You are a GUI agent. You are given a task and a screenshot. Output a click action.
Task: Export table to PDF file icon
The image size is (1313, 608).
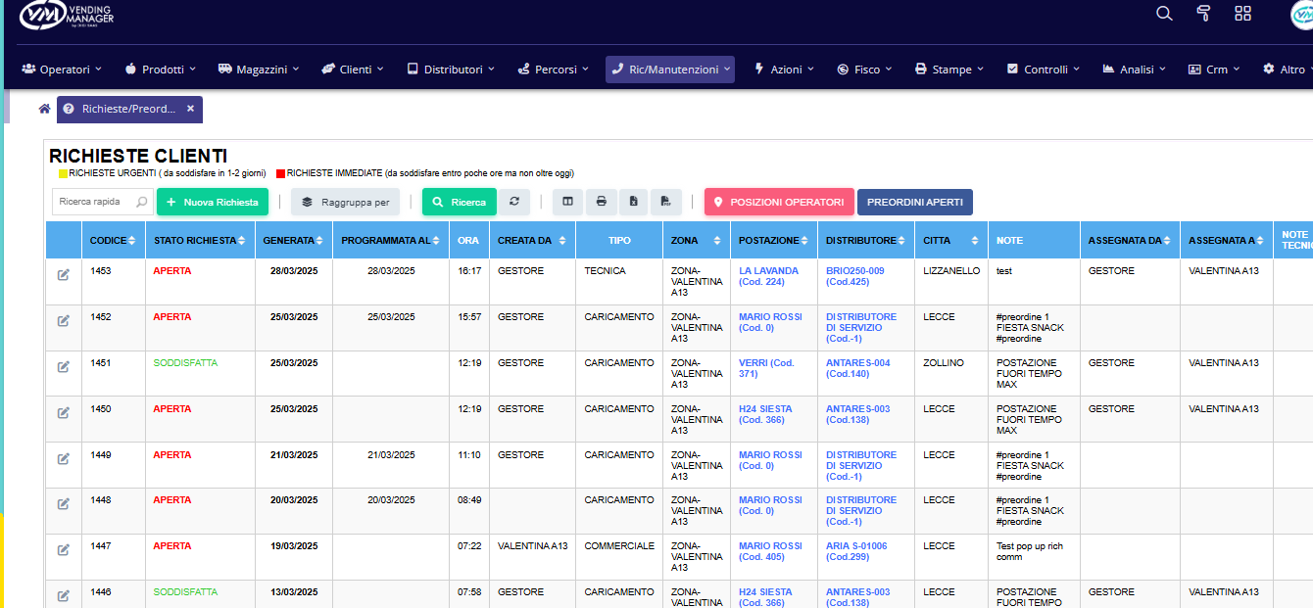(x=665, y=202)
